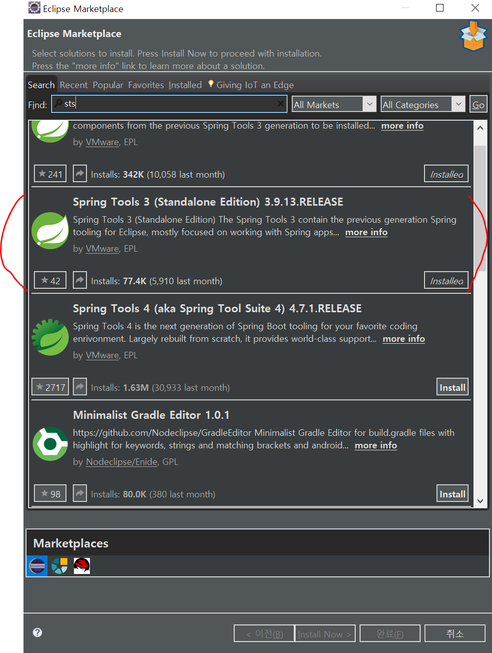492x653 pixels.
Task: Click the results list scrollbar thumb
Action: click(480, 208)
